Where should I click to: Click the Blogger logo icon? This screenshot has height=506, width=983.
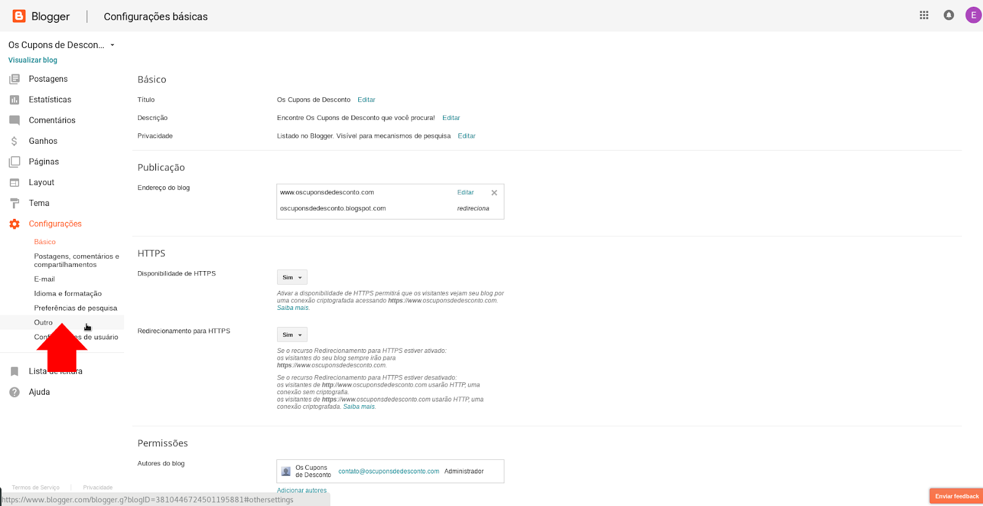coord(19,16)
